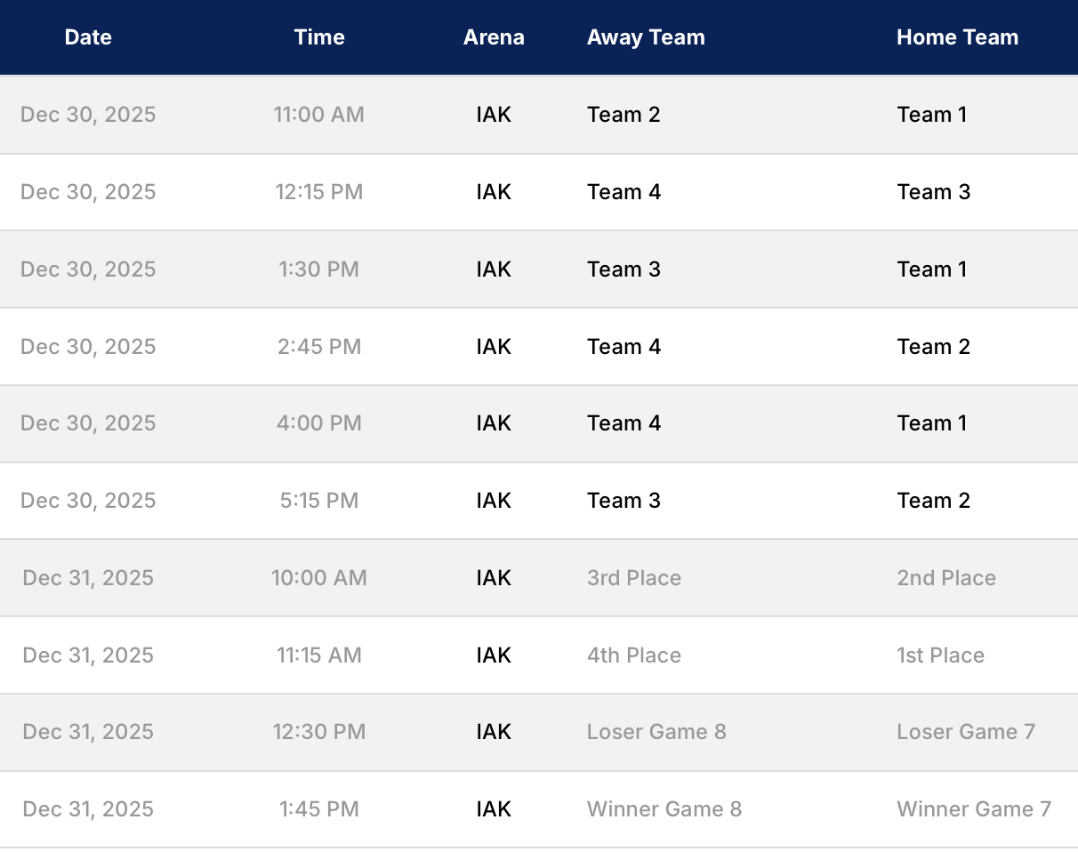The image size is (1078, 852).
Task: Click Team 3 in the 5:15 PM game
Action: pyautogui.click(x=623, y=501)
